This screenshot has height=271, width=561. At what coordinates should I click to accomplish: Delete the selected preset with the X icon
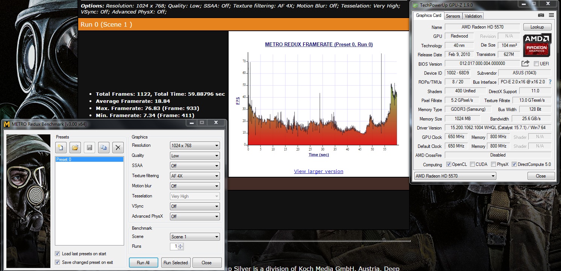coord(118,148)
